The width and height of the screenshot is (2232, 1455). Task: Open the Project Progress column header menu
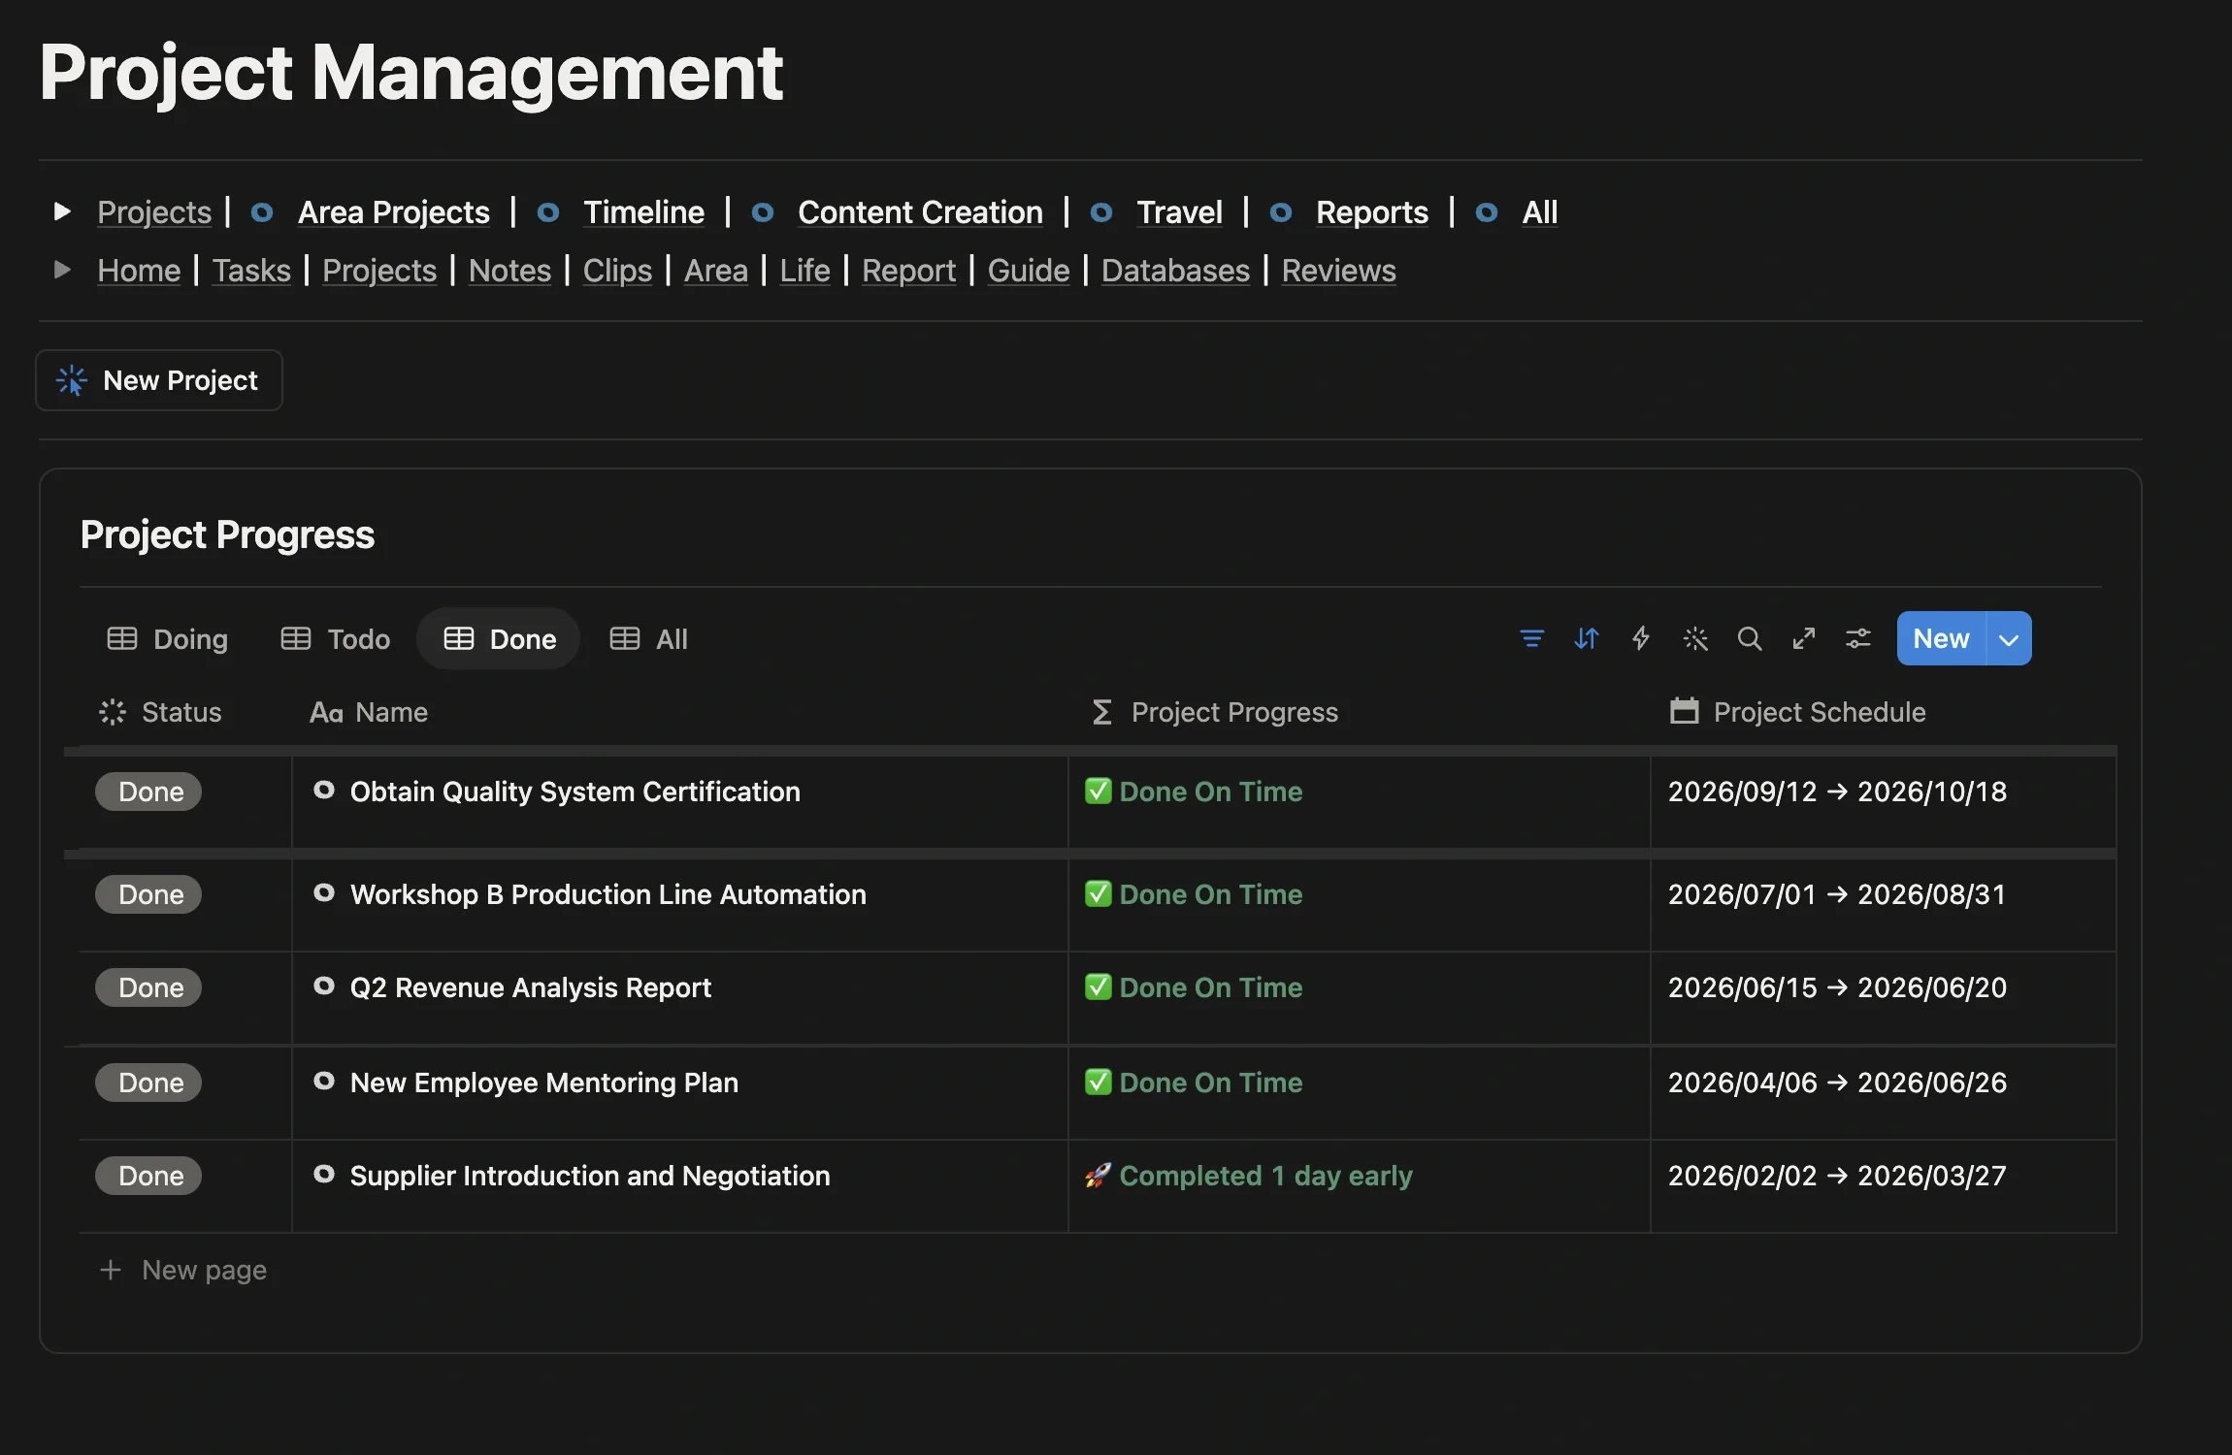(x=1214, y=712)
